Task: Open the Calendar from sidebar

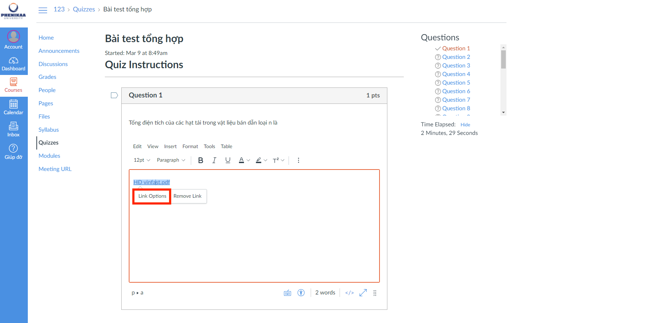Action: point(14,107)
